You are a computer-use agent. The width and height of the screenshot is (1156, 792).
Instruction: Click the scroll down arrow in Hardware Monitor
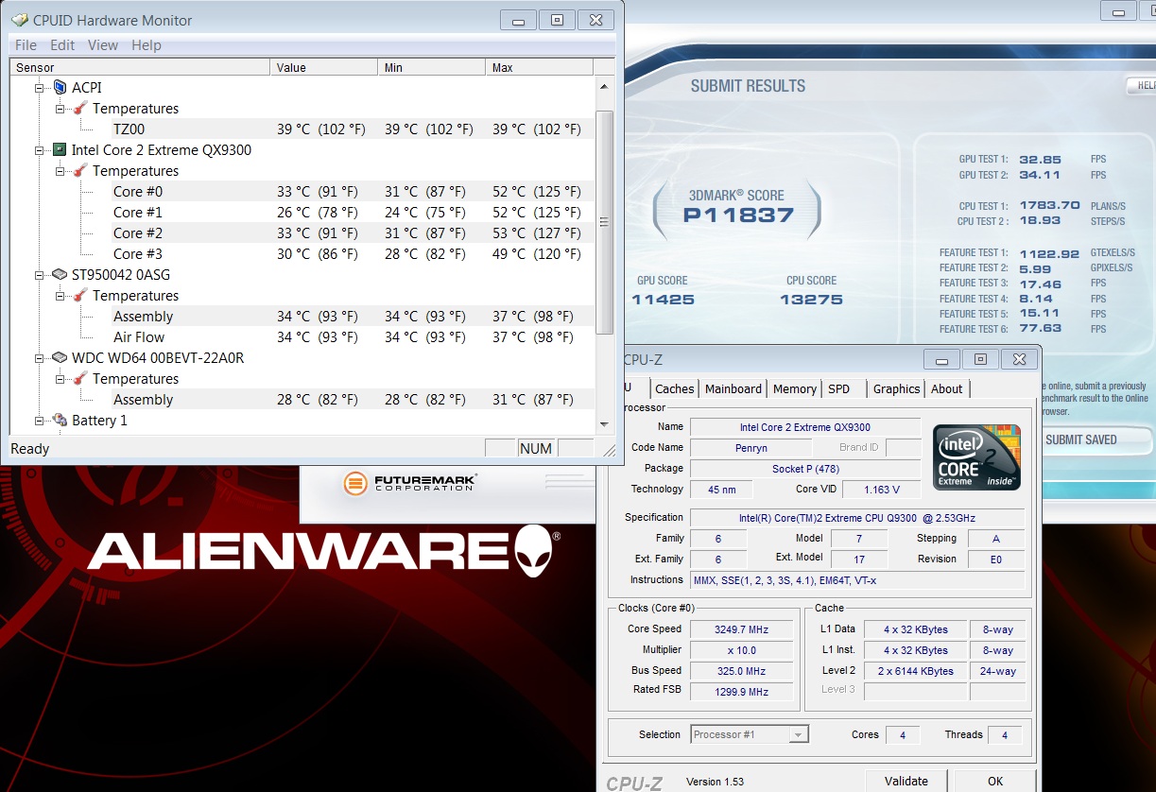pos(605,424)
